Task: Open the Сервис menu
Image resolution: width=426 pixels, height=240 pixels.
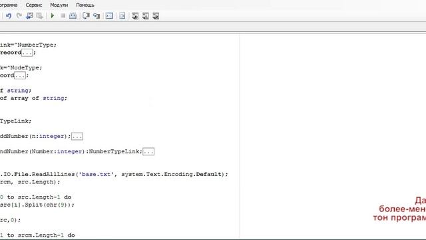Action: 34,5
